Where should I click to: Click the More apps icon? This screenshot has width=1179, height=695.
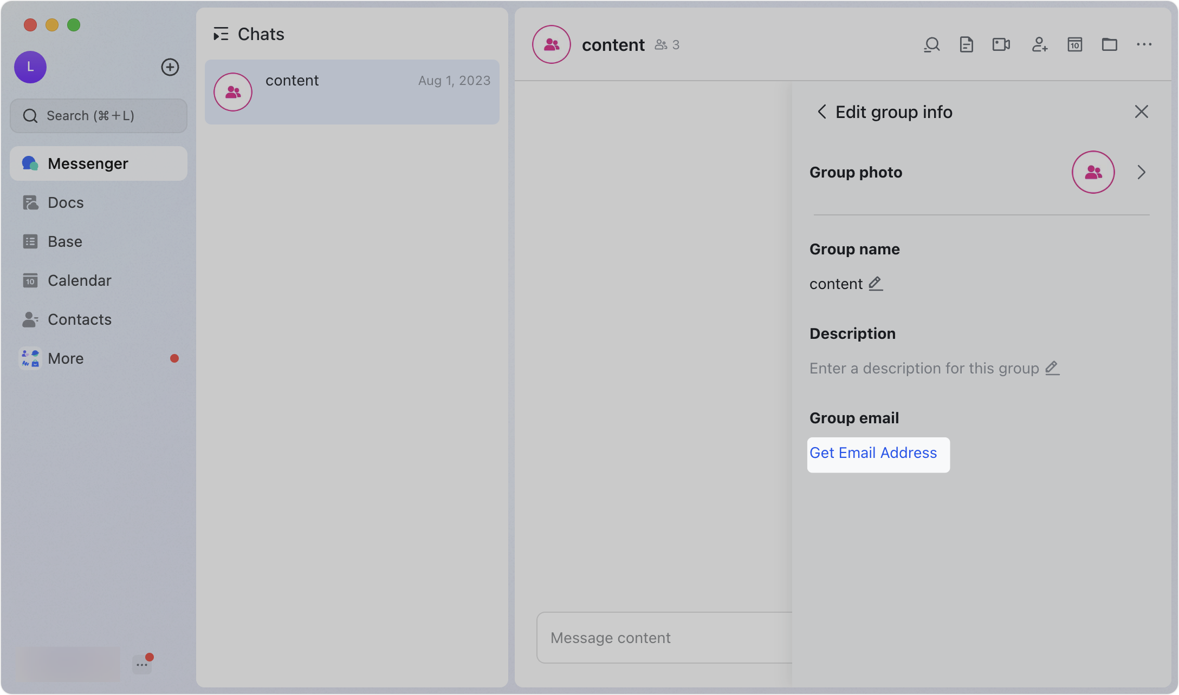[30, 358]
